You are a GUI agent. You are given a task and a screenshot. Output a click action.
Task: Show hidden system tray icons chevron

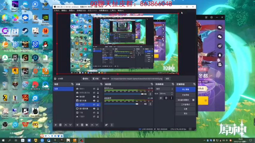(204, 140)
